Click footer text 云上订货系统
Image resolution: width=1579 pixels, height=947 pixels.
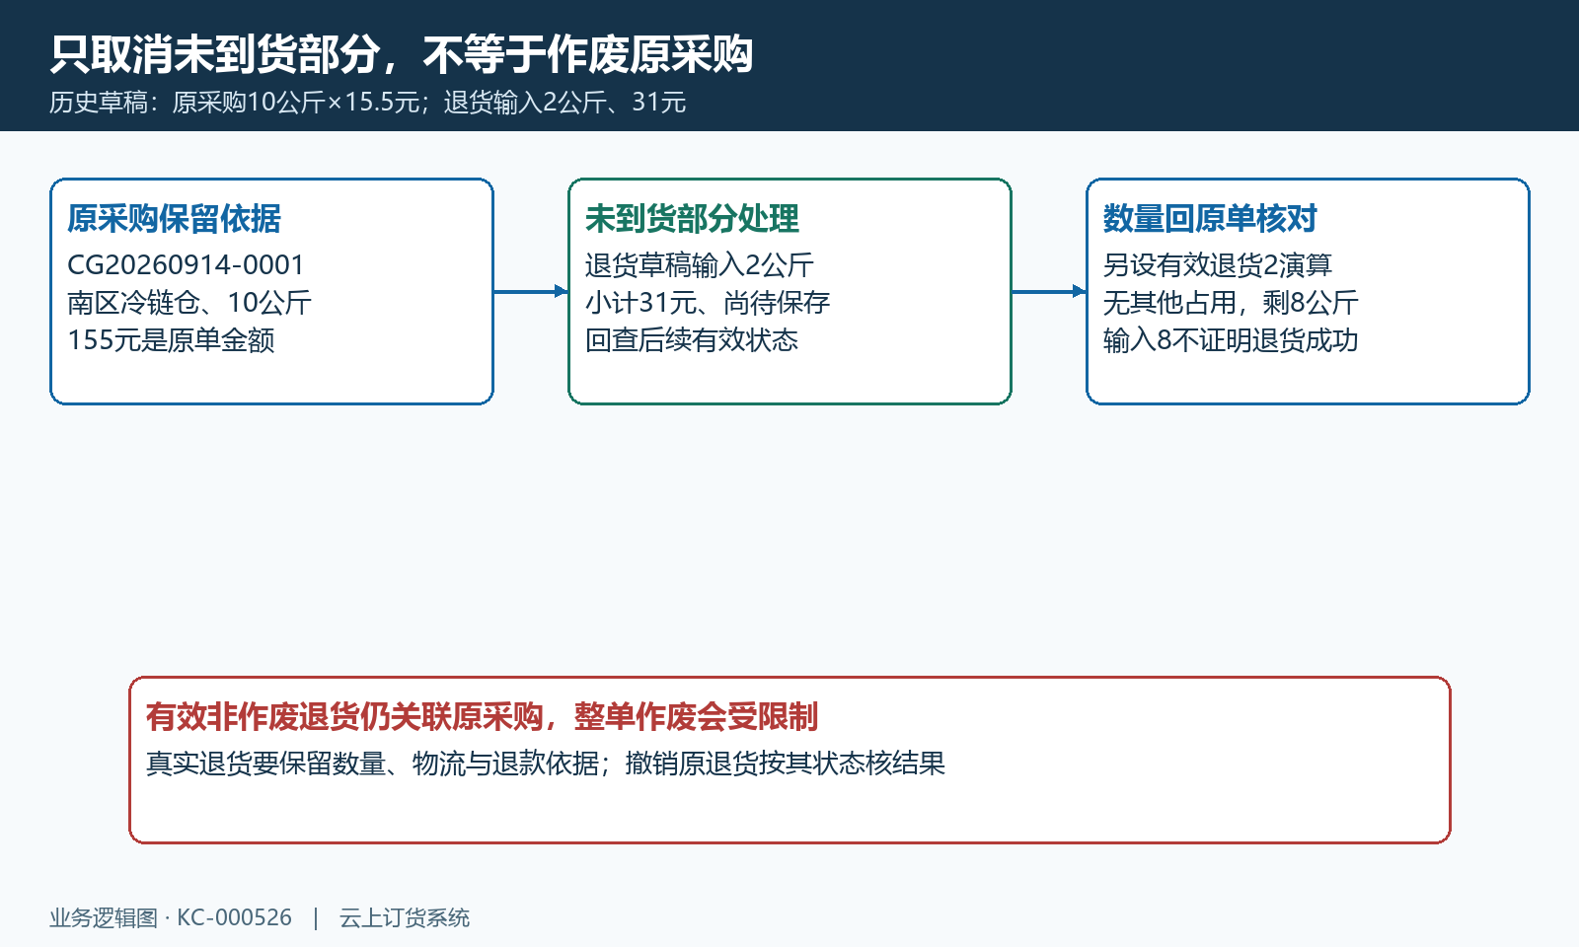coord(405,917)
